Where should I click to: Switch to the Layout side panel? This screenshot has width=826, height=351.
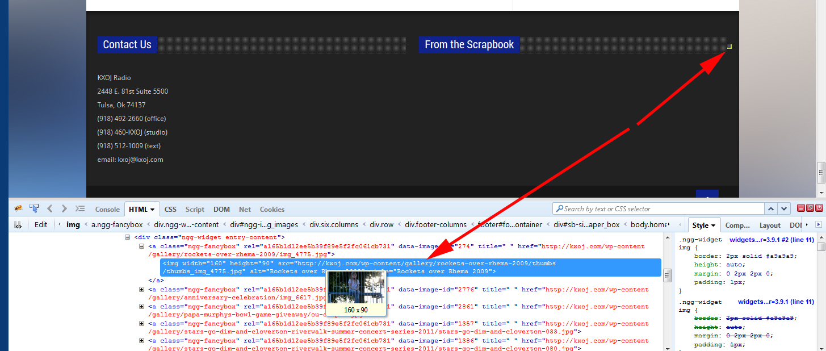(x=770, y=225)
